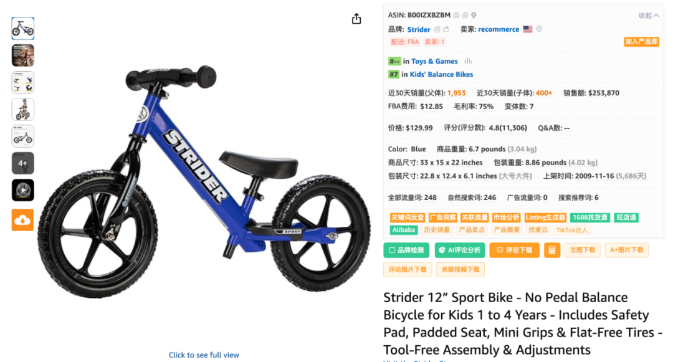Open the 市场分析 tag

506,217
